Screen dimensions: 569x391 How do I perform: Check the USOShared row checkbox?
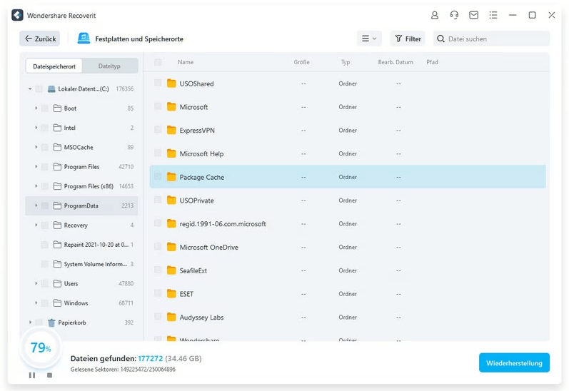point(158,83)
